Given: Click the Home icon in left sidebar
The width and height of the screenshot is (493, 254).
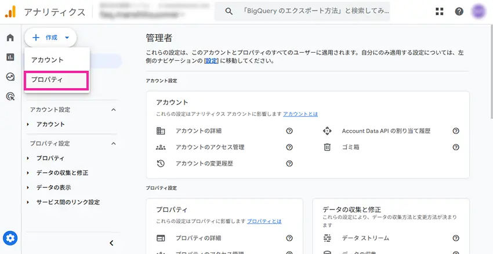Looking at the screenshot, I should 10,38.
